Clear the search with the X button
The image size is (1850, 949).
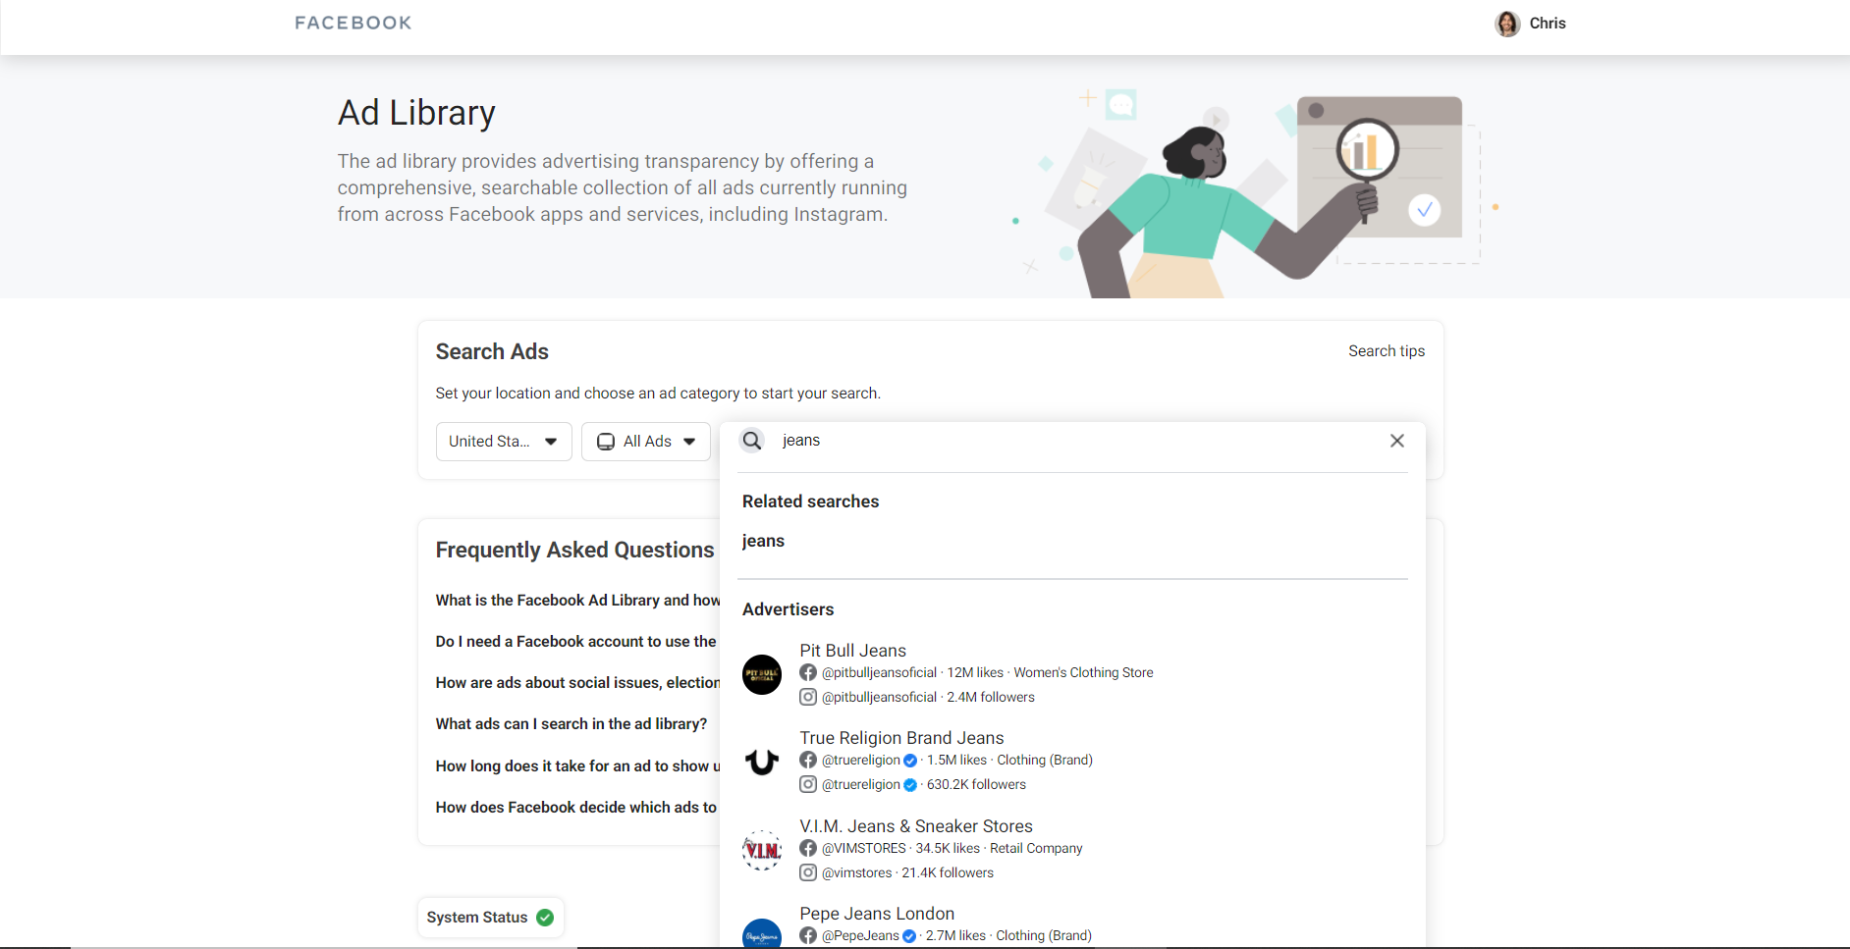click(1396, 441)
